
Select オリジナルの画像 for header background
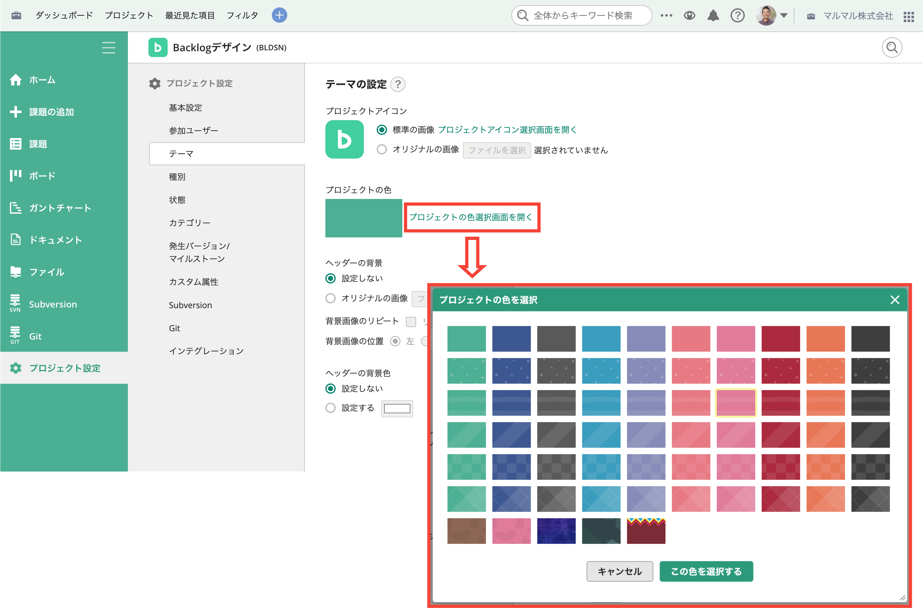[331, 298]
